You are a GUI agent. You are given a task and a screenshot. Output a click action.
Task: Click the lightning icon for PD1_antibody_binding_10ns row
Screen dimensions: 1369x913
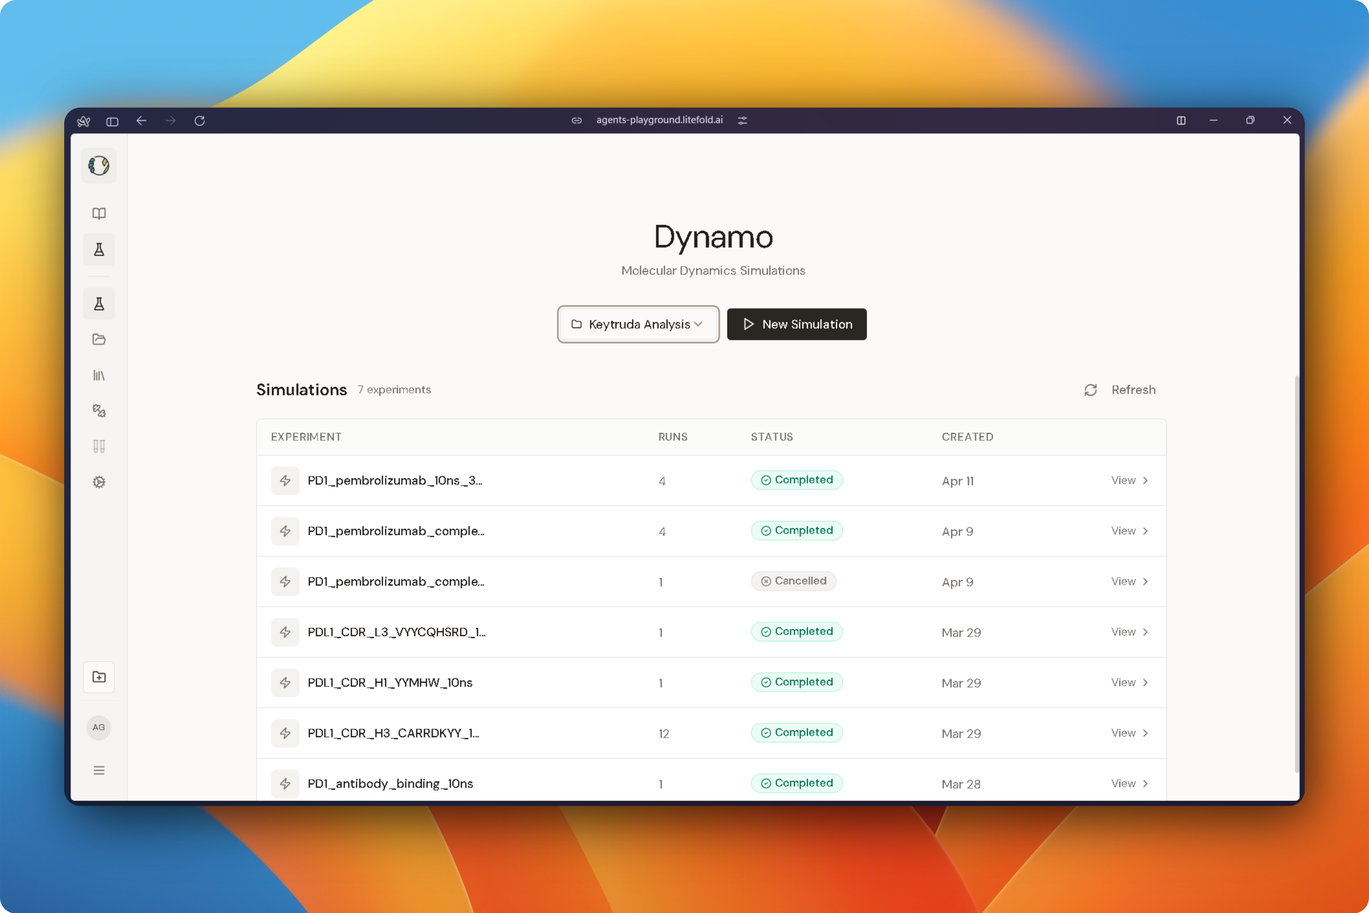point(285,783)
